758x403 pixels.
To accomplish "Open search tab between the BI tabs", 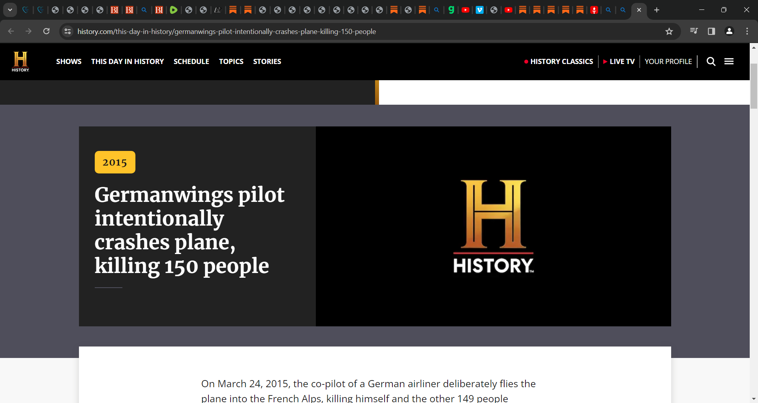I will coord(144,10).
